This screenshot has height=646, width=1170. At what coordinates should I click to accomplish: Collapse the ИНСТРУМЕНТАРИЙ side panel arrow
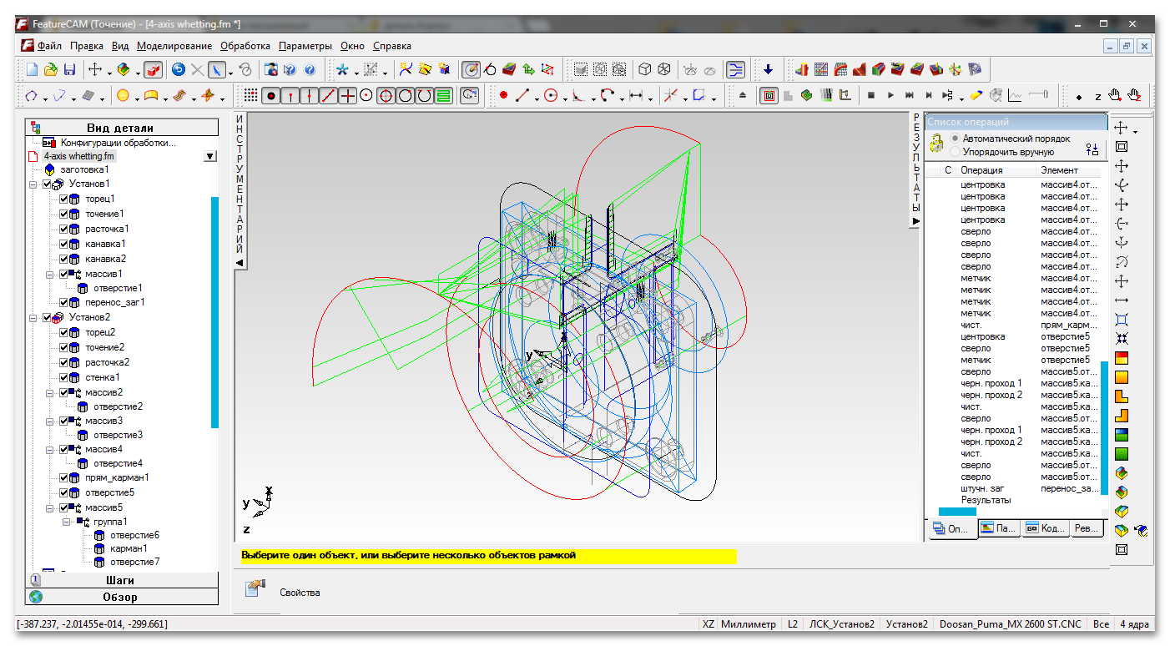tap(240, 262)
